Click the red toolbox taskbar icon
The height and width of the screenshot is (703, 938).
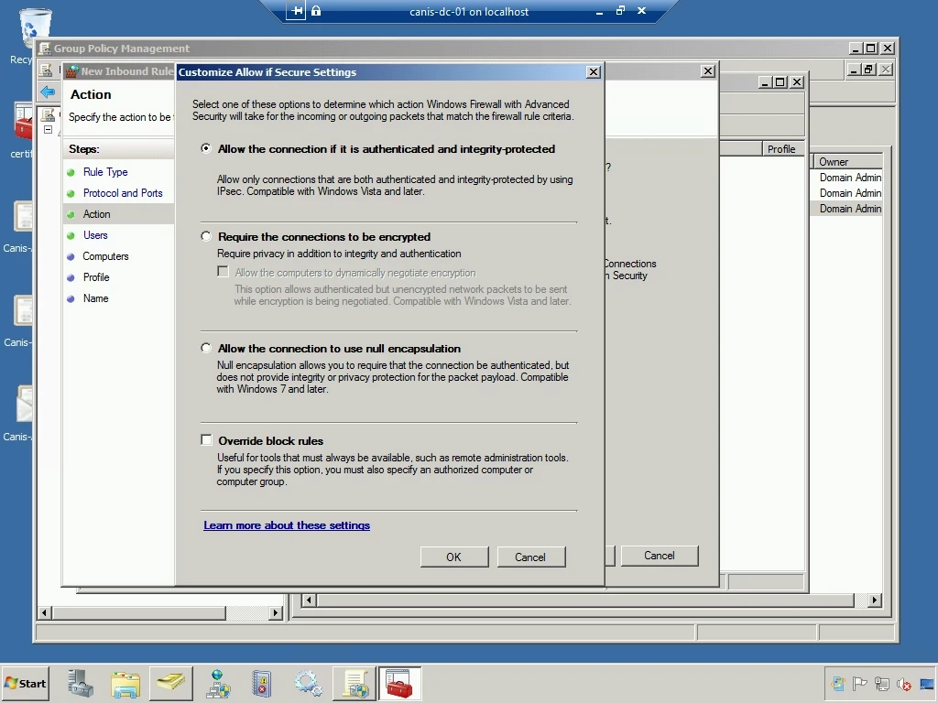coord(399,684)
